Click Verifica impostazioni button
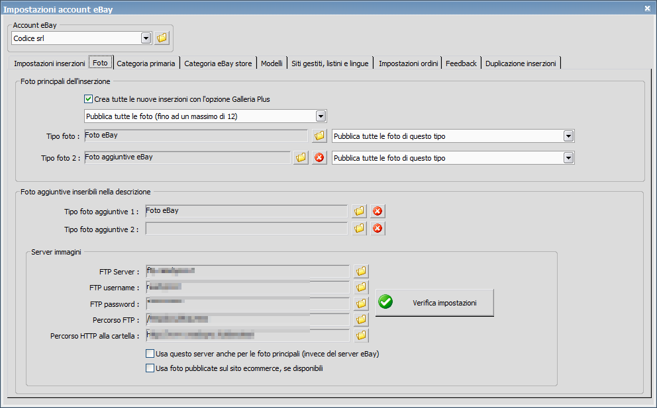 click(434, 303)
